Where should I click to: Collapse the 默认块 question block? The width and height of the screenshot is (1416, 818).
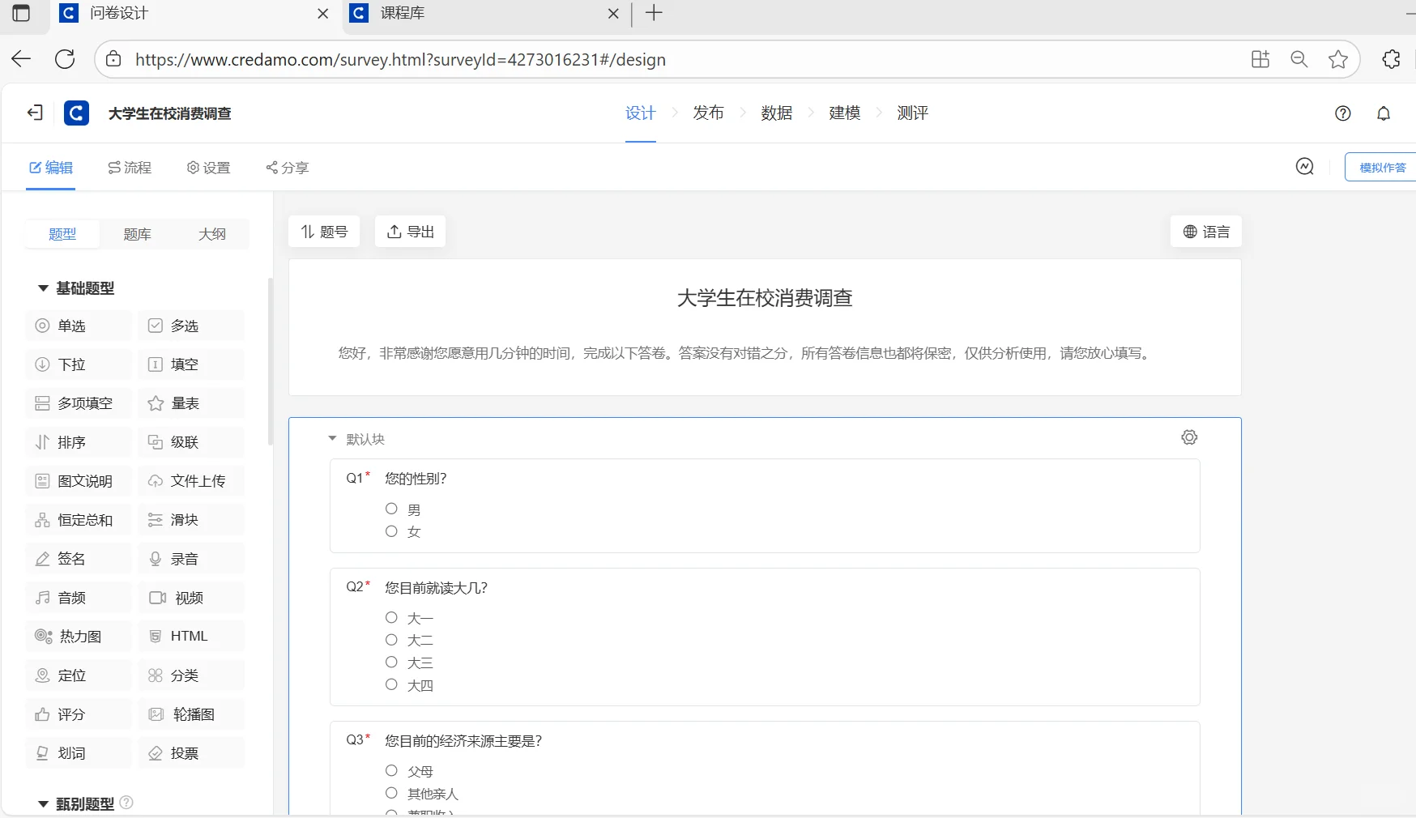tap(331, 438)
